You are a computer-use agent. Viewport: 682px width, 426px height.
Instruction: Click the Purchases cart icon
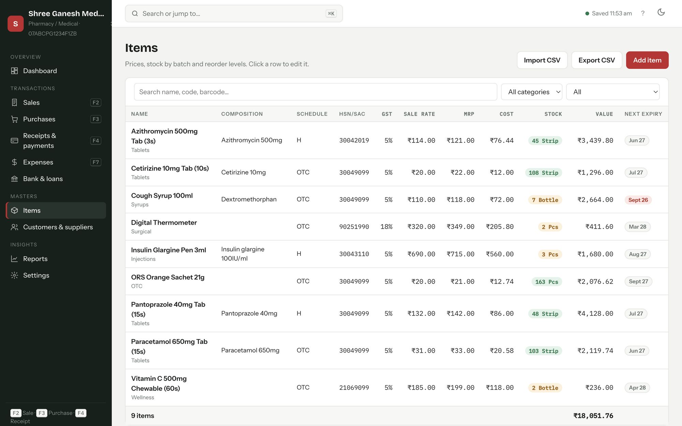point(14,119)
